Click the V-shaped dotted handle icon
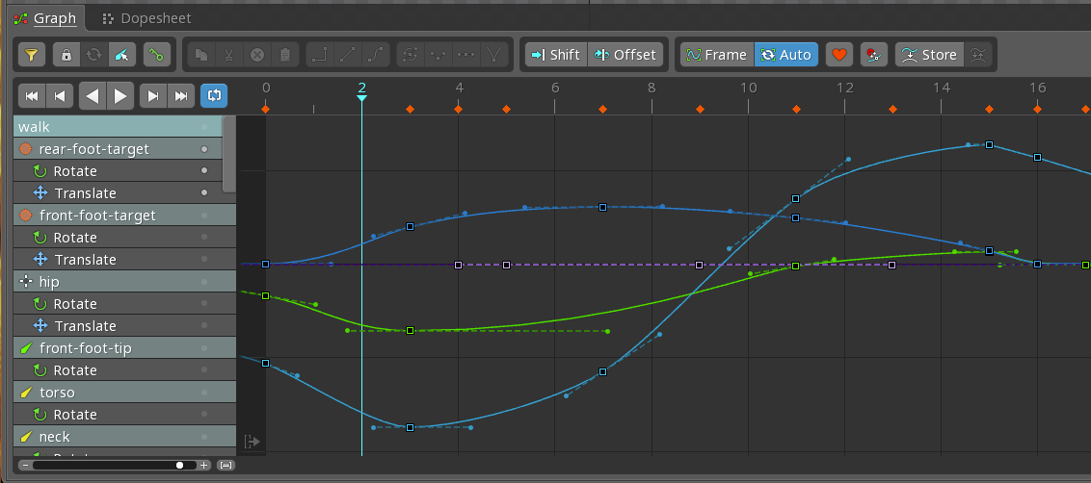Image resolution: width=1091 pixels, height=483 pixels. [x=439, y=55]
